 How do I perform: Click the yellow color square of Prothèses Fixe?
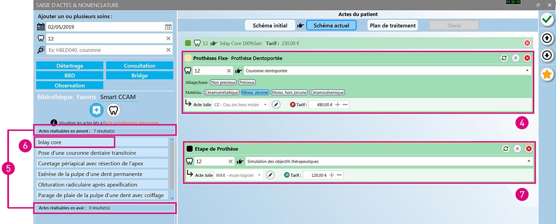coord(188,58)
